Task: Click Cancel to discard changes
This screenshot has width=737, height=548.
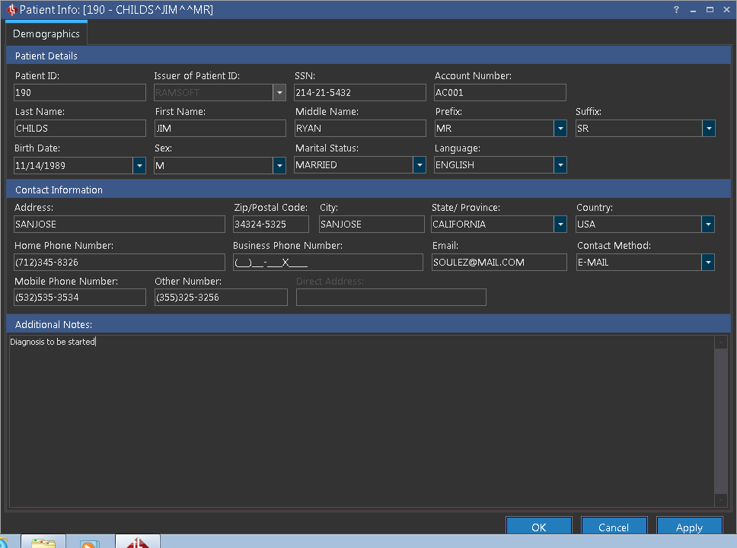Action: pyautogui.click(x=614, y=527)
